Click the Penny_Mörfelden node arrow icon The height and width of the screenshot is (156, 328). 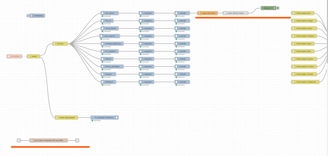[102, 67]
